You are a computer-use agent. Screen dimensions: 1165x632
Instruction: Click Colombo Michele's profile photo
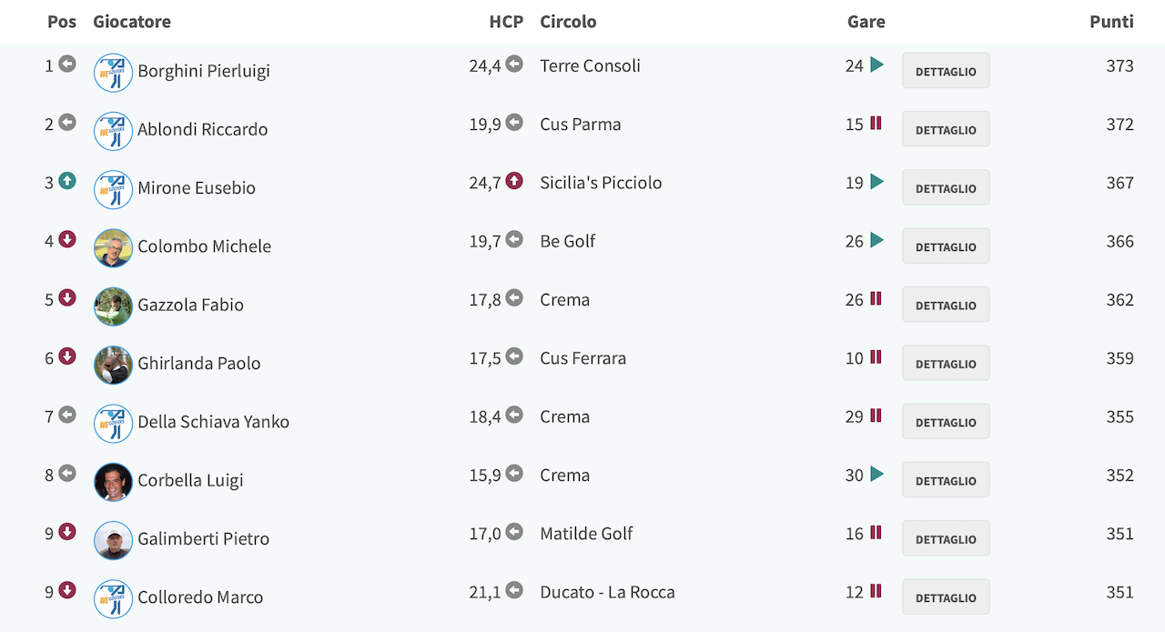pyautogui.click(x=114, y=247)
